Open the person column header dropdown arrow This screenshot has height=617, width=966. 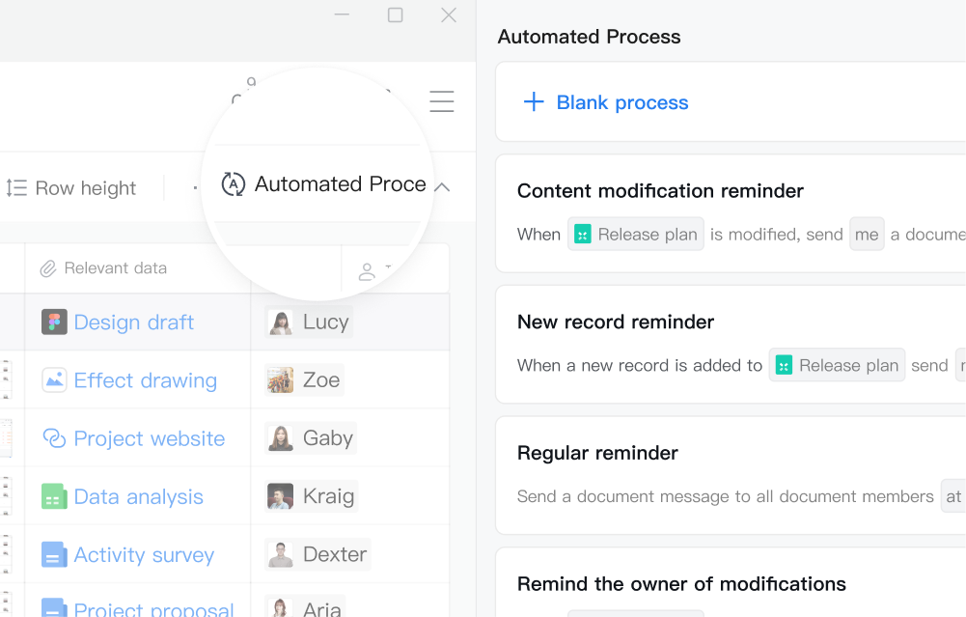388,266
